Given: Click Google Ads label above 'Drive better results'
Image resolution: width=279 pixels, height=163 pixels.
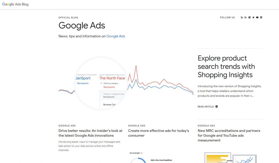Looking at the screenshot, I should 67,126.
